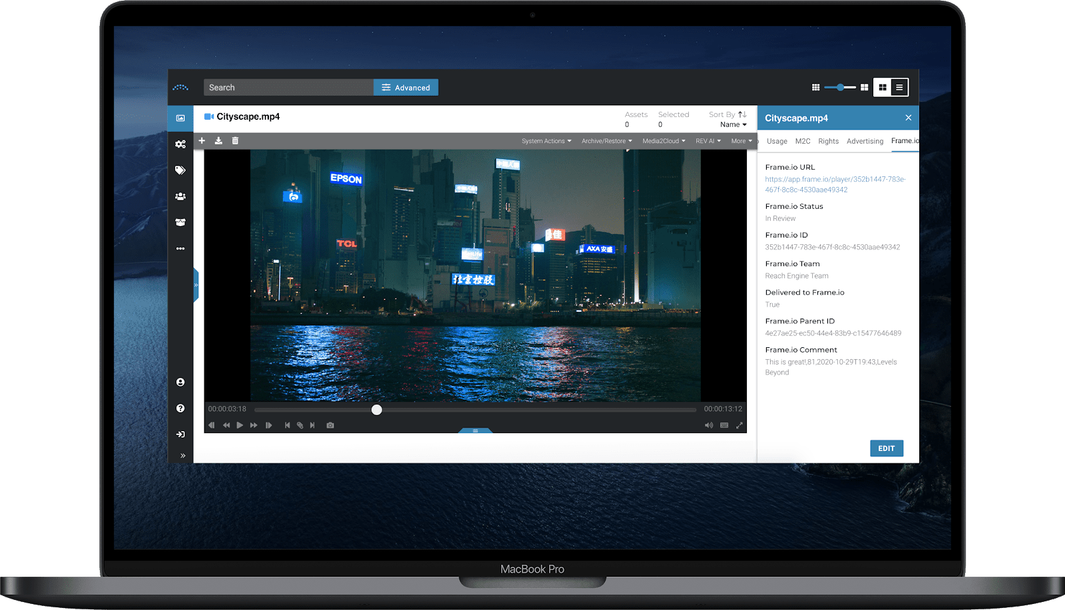Step forward one frame
The height and width of the screenshot is (610, 1065).
click(x=268, y=425)
